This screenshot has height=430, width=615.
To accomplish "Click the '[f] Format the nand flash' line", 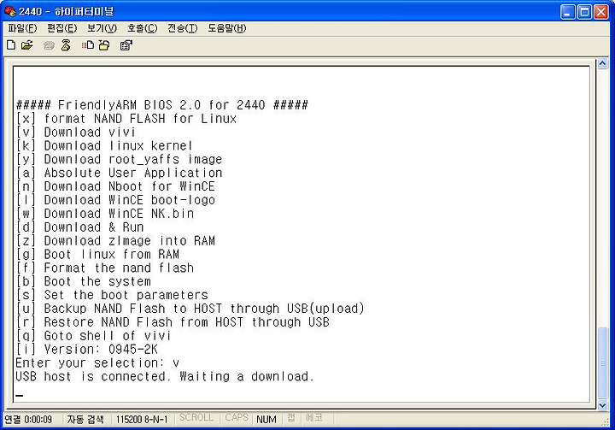I will click(105, 268).
